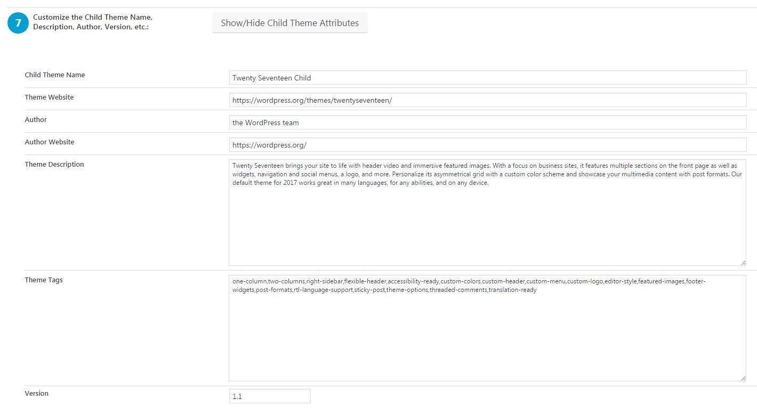Grab the Theme Description resize handle

[x=743, y=262]
